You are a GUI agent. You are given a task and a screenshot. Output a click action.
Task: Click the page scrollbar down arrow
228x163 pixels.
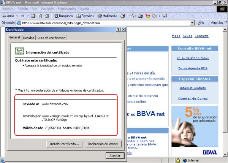[x=225, y=154]
